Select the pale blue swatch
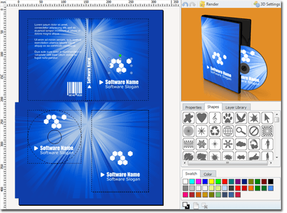 225,188
